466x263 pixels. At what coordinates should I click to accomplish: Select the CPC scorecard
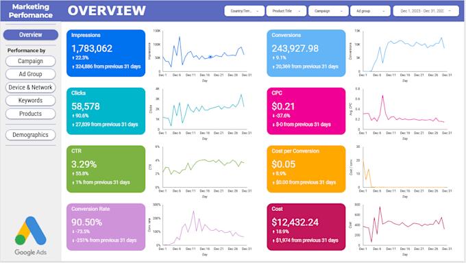tap(306, 111)
